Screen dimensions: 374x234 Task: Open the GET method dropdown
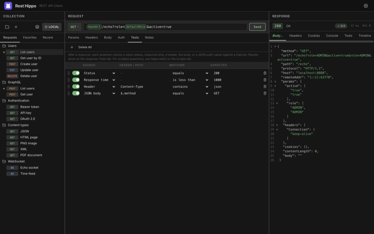74,27
